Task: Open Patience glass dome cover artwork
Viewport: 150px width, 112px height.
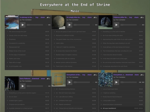Action: click(106, 22)
